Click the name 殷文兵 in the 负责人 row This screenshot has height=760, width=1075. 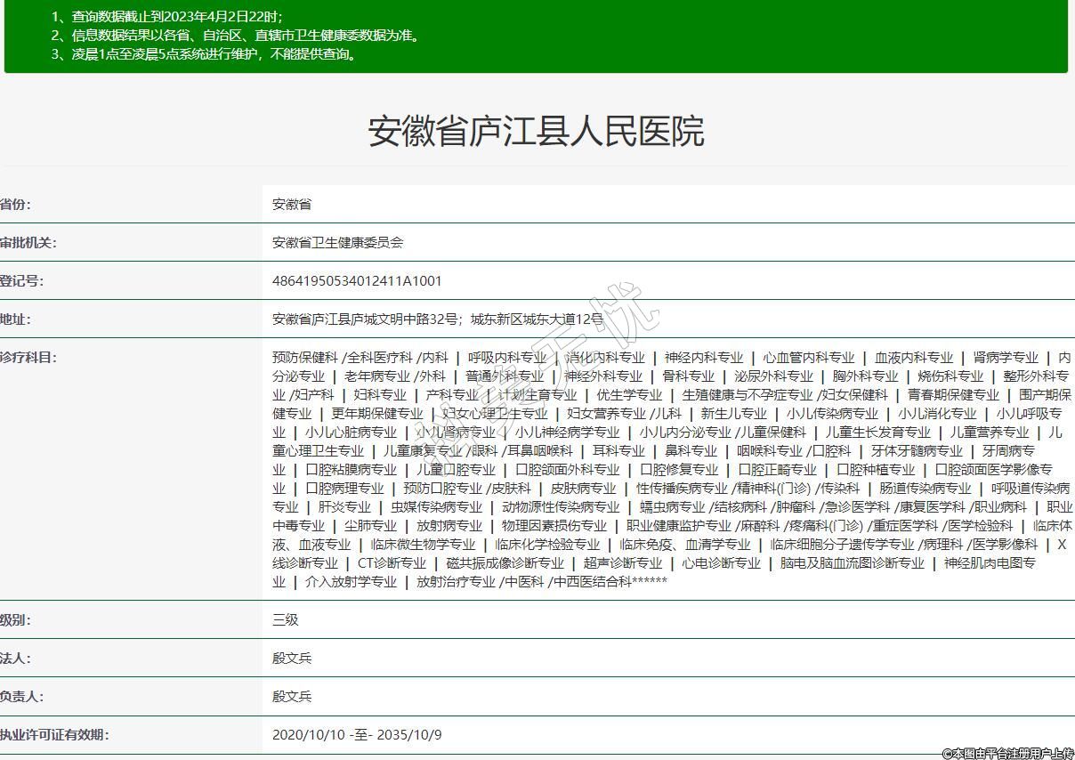pyautogui.click(x=292, y=697)
